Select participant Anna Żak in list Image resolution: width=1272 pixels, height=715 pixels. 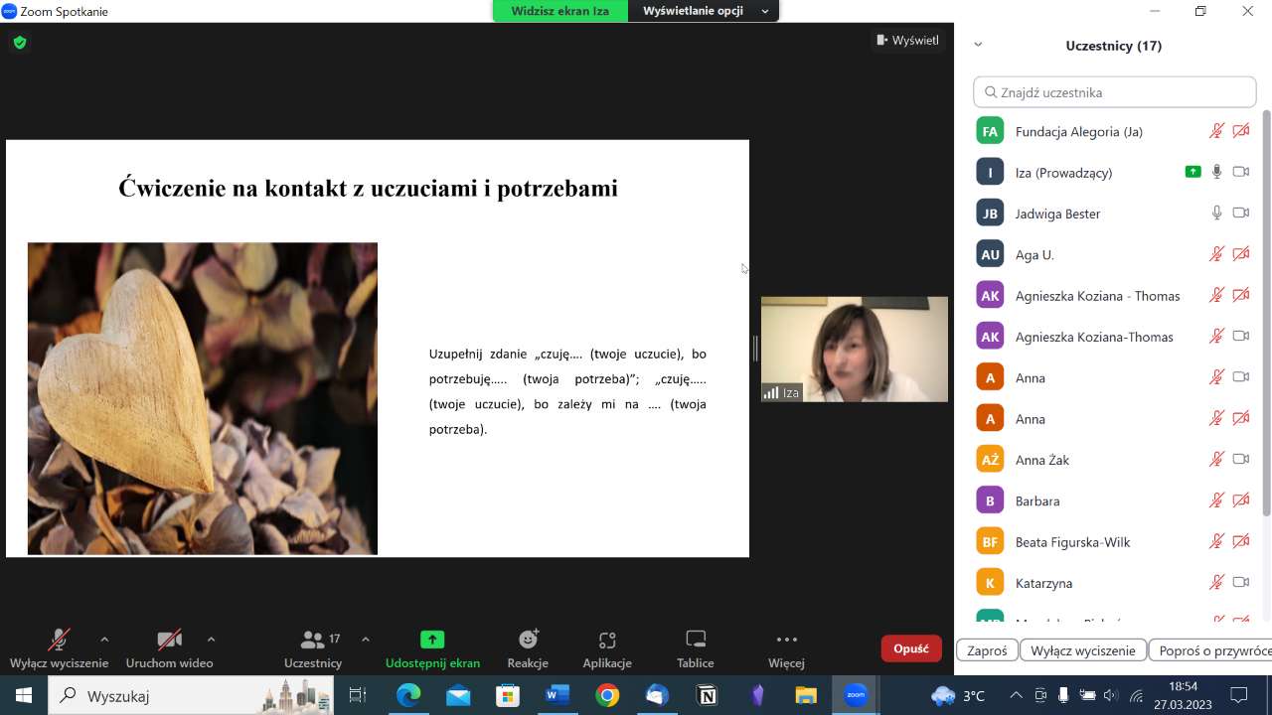1042,460
